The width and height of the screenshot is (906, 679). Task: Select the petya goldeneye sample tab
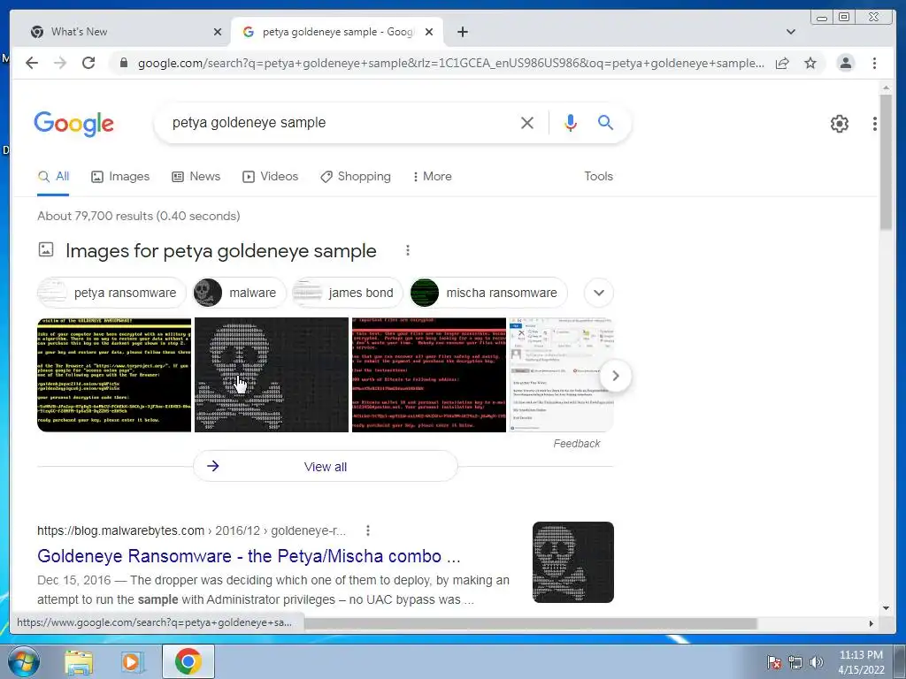coord(337,32)
